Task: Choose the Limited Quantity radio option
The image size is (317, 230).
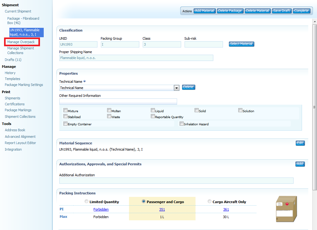Action: pos(87,202)
